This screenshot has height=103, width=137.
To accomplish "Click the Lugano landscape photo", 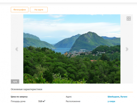I will point(72,49).
